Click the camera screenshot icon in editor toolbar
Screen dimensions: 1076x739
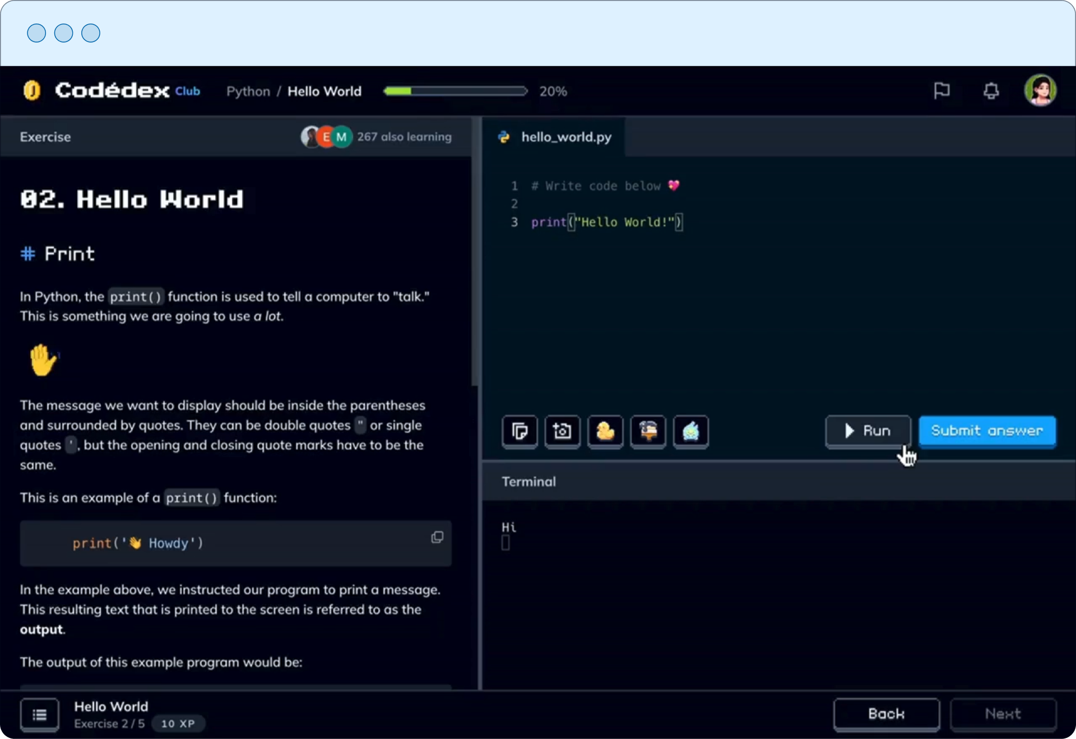point(562,431)
